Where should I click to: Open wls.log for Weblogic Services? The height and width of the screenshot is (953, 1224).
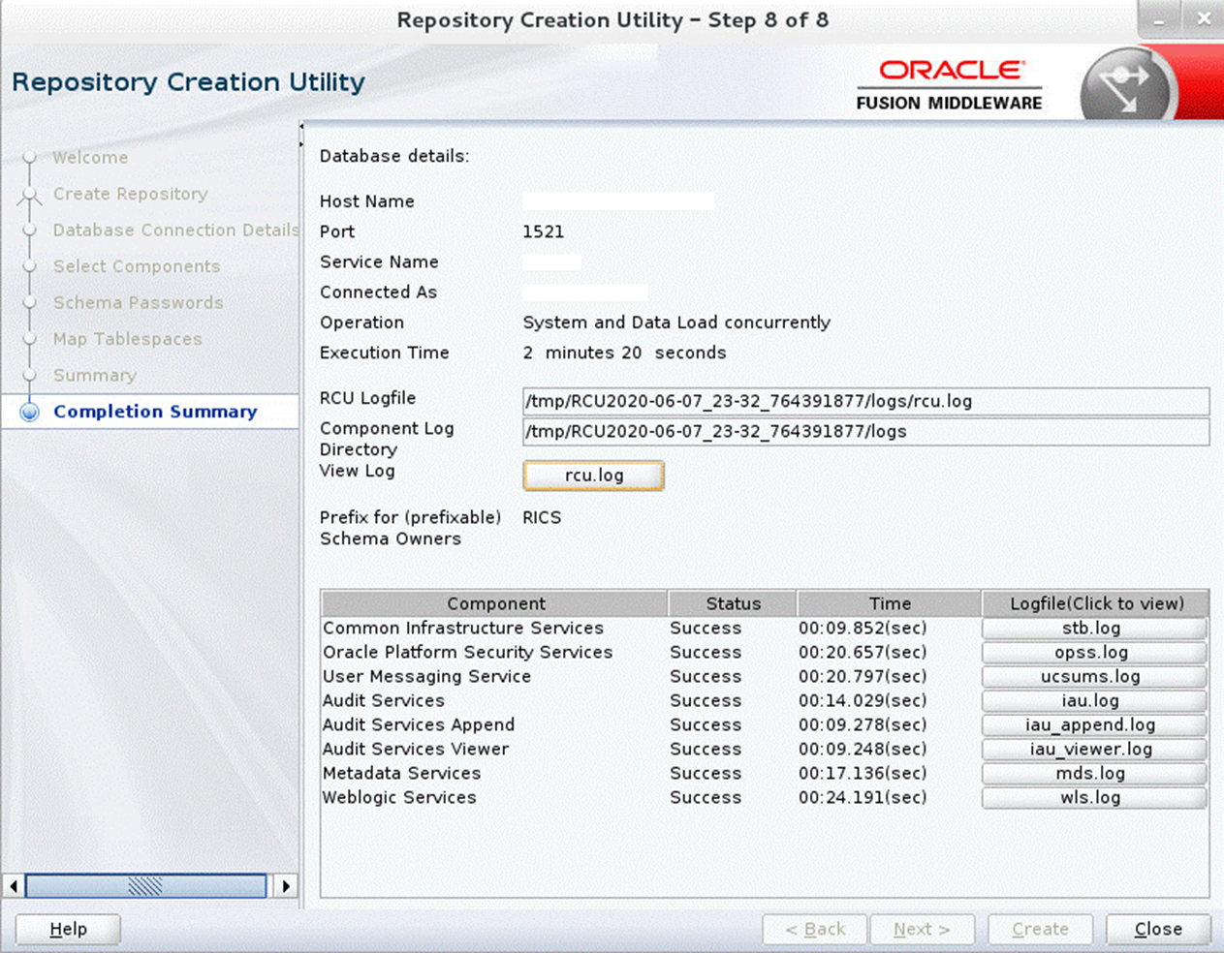1093,797
